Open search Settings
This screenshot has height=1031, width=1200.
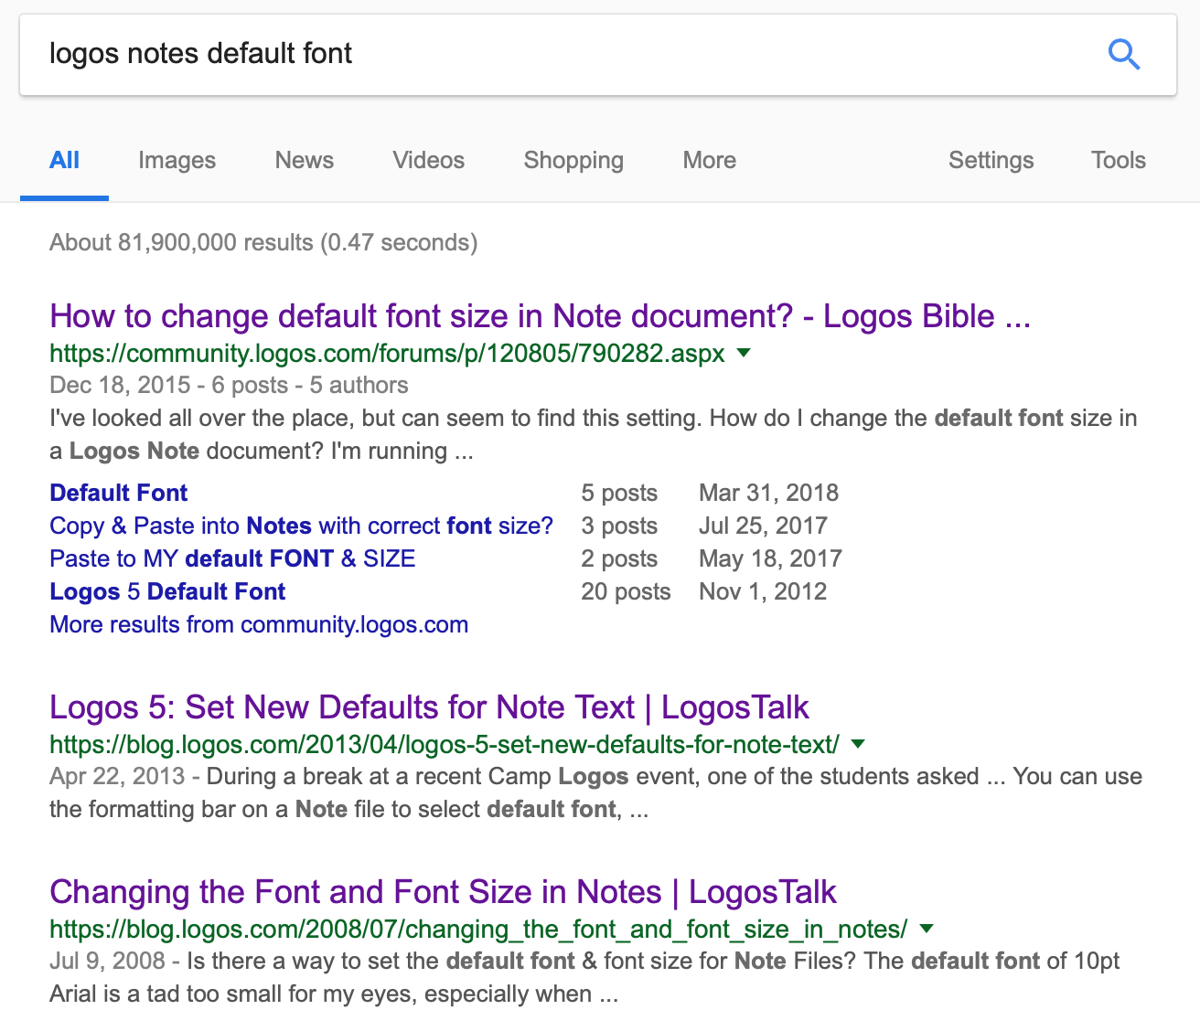tap(991, 160)
